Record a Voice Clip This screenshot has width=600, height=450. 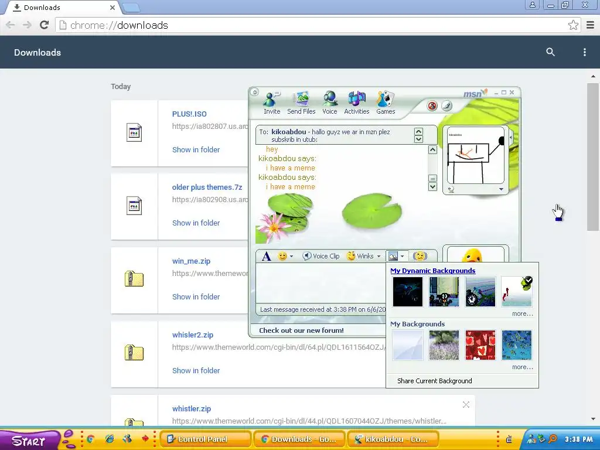(x=321, y=256)
